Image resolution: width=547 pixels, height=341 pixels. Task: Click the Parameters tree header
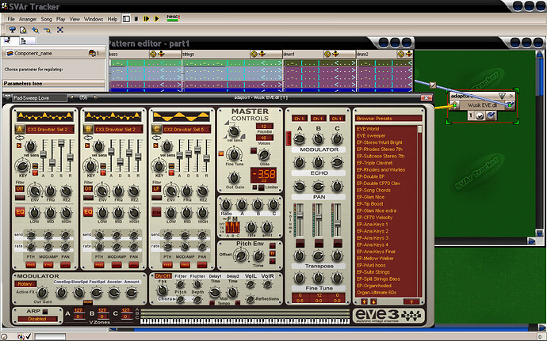coord(54,84)
